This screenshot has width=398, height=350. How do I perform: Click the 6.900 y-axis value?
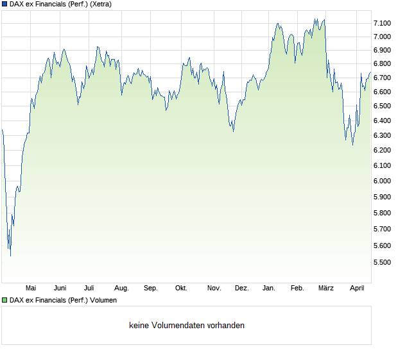coord(382,50)
